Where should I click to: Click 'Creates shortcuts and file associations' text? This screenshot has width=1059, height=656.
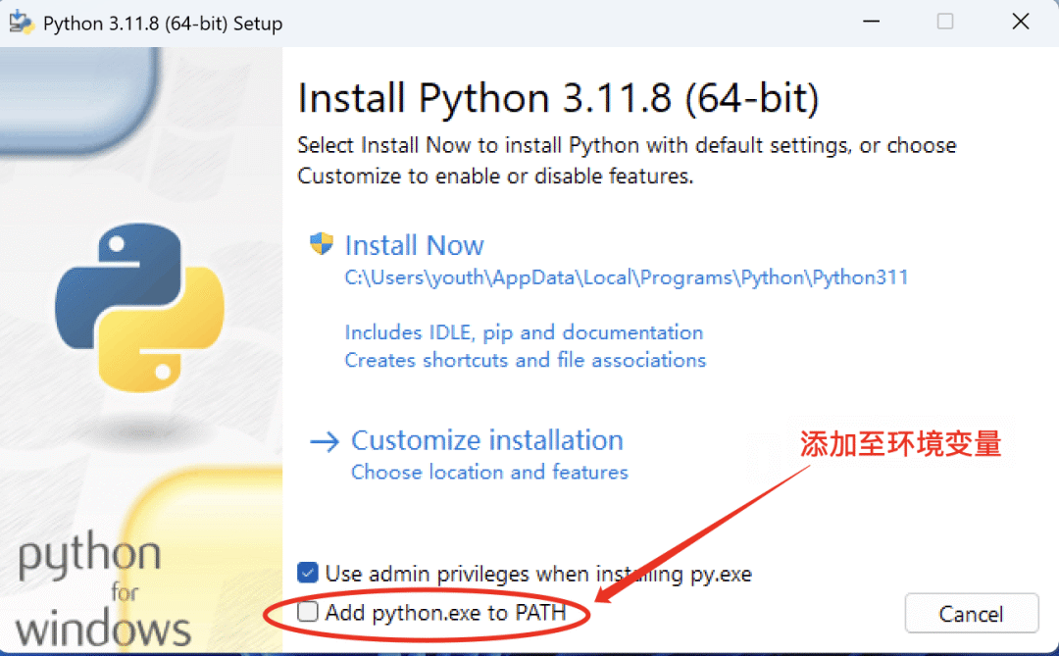tap(525, 360)
